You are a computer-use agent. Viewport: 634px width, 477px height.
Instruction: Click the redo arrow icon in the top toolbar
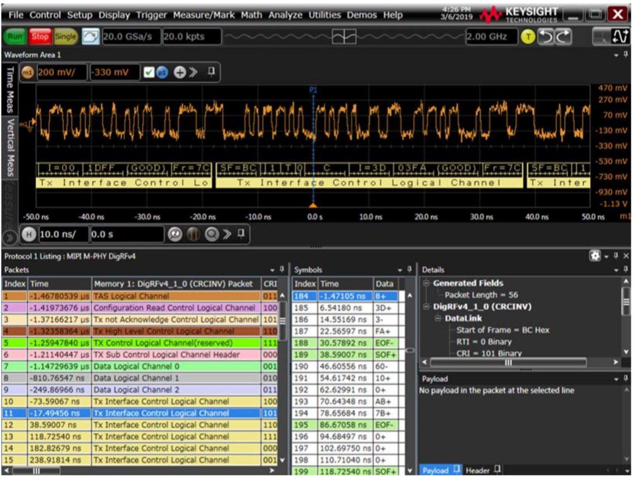tap(563, 37)
